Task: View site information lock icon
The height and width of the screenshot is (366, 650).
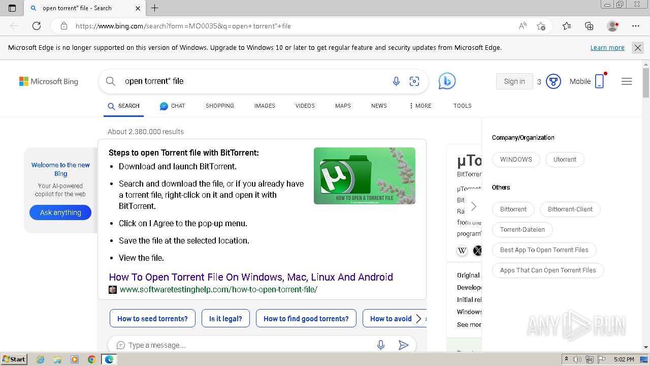Action: pos(63,26)
